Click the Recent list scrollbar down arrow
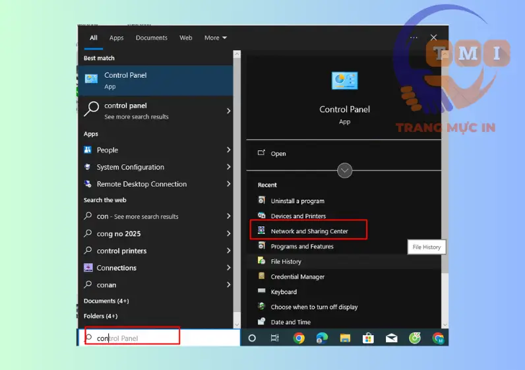 click(445, 324)
